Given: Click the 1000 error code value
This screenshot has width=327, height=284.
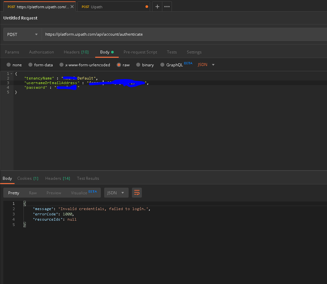Looking at the screenshot, I should 67,214.
